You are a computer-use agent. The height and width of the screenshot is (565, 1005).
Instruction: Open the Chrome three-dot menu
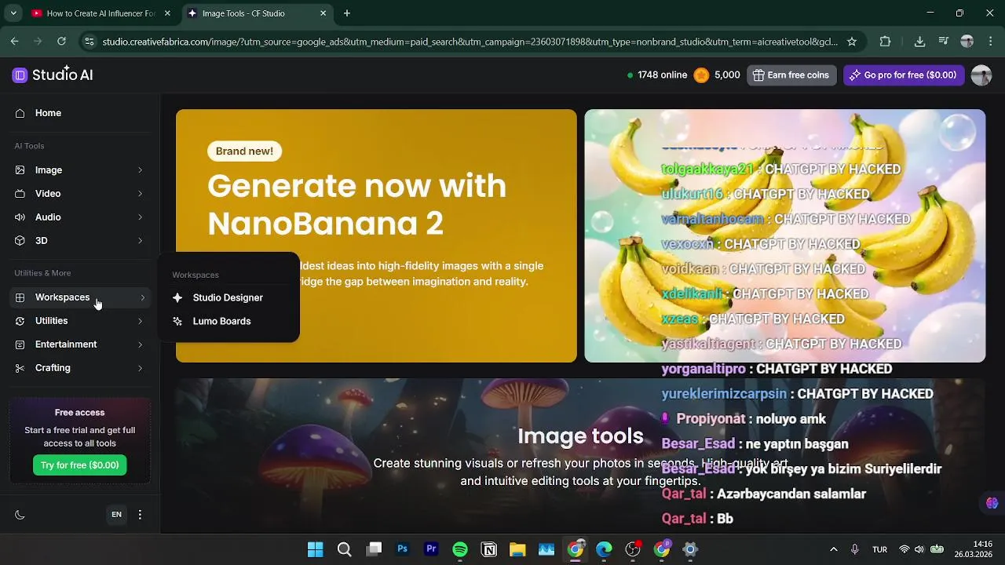pyautogui.click(x=990, y=42)
